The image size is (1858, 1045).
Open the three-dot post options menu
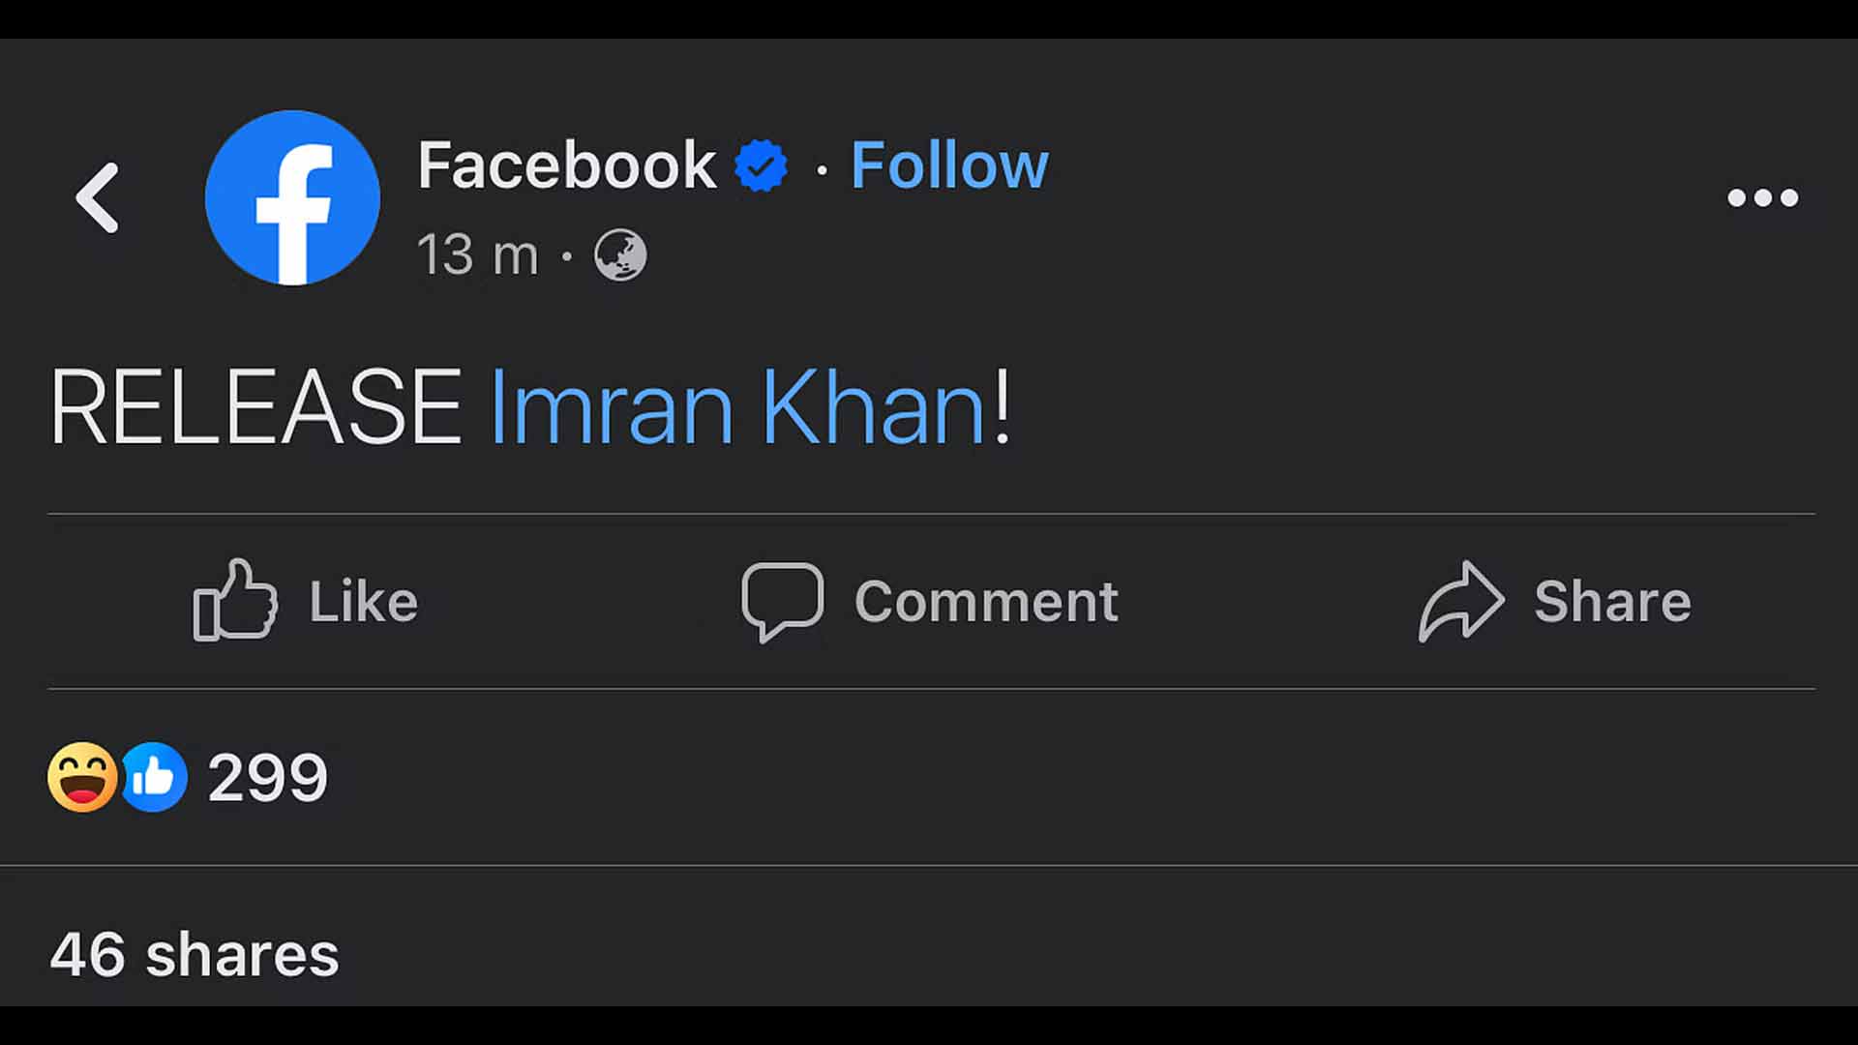(1762, 198)
